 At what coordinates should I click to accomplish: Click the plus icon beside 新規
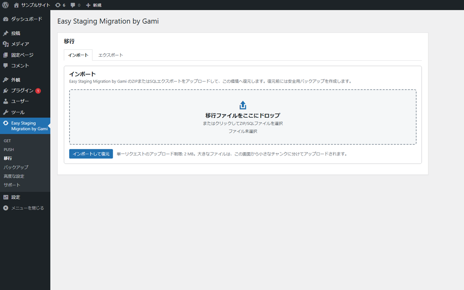(x=88, y=5)
